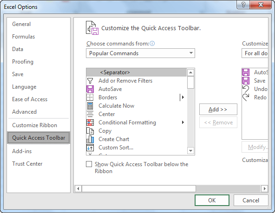The width and height of the screenshot is (275, 213).
Task: Click the horizontal scrollbar thumb
Action: 139,189
